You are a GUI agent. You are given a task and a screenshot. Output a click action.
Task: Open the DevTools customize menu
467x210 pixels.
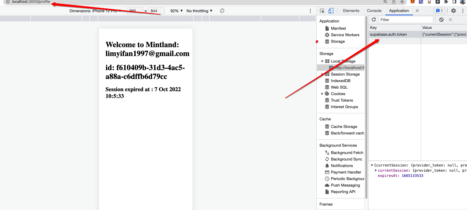coord(463,11)
